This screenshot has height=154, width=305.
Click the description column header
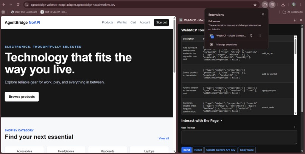tap(188, 39)
